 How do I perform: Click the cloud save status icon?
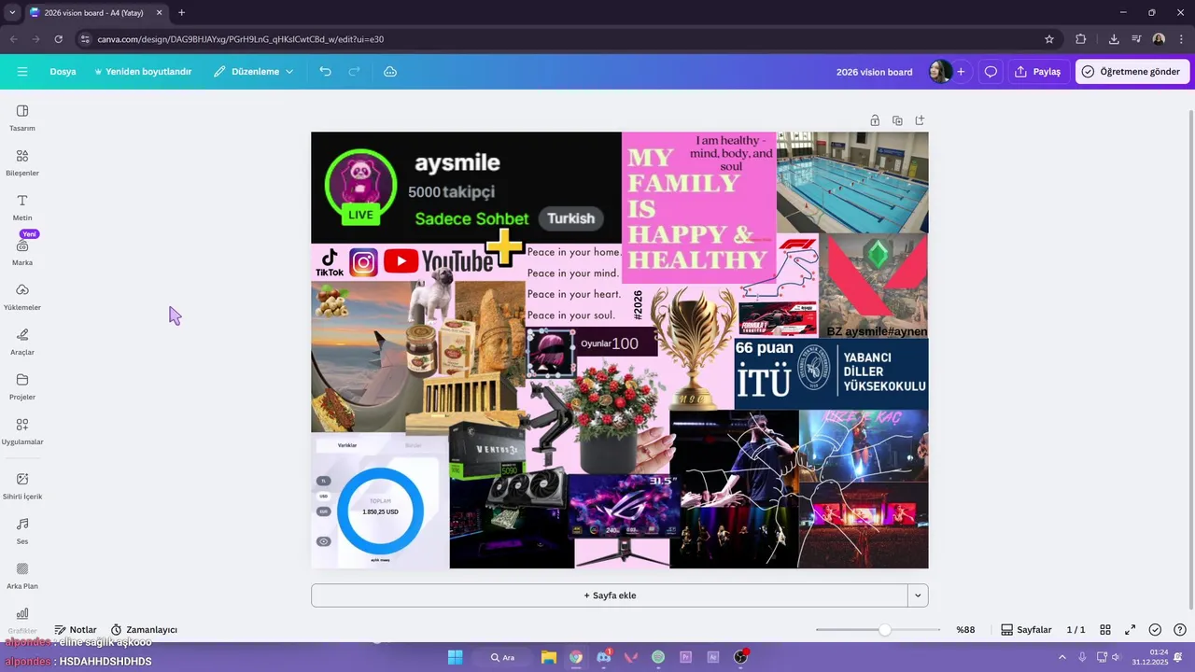[x=390, y=72]
